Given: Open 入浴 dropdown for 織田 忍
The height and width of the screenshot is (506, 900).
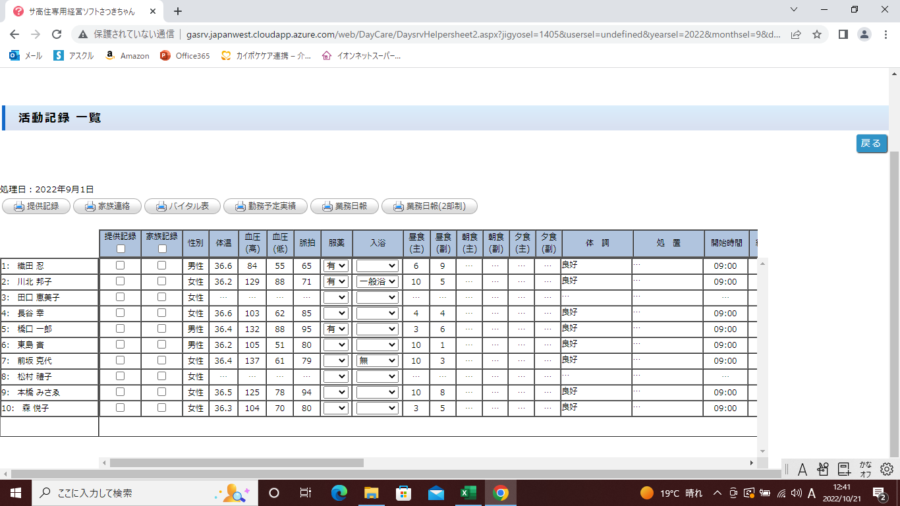Looking at the screenshot, I should point(378,266).
